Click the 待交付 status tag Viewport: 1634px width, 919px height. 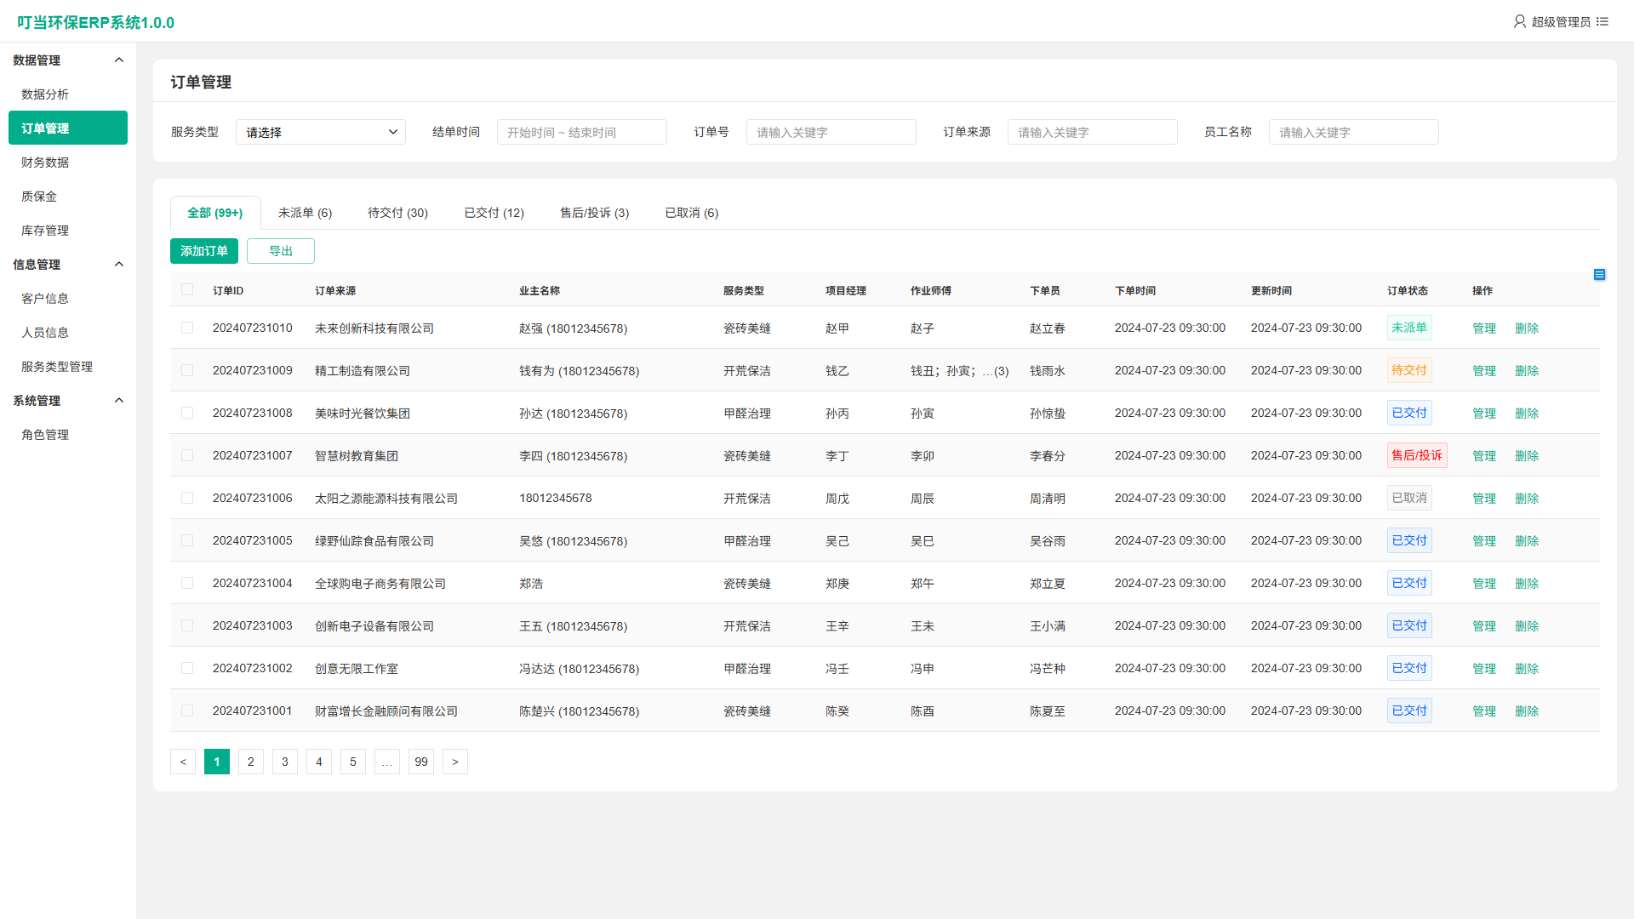click(x=1409, y=370)
